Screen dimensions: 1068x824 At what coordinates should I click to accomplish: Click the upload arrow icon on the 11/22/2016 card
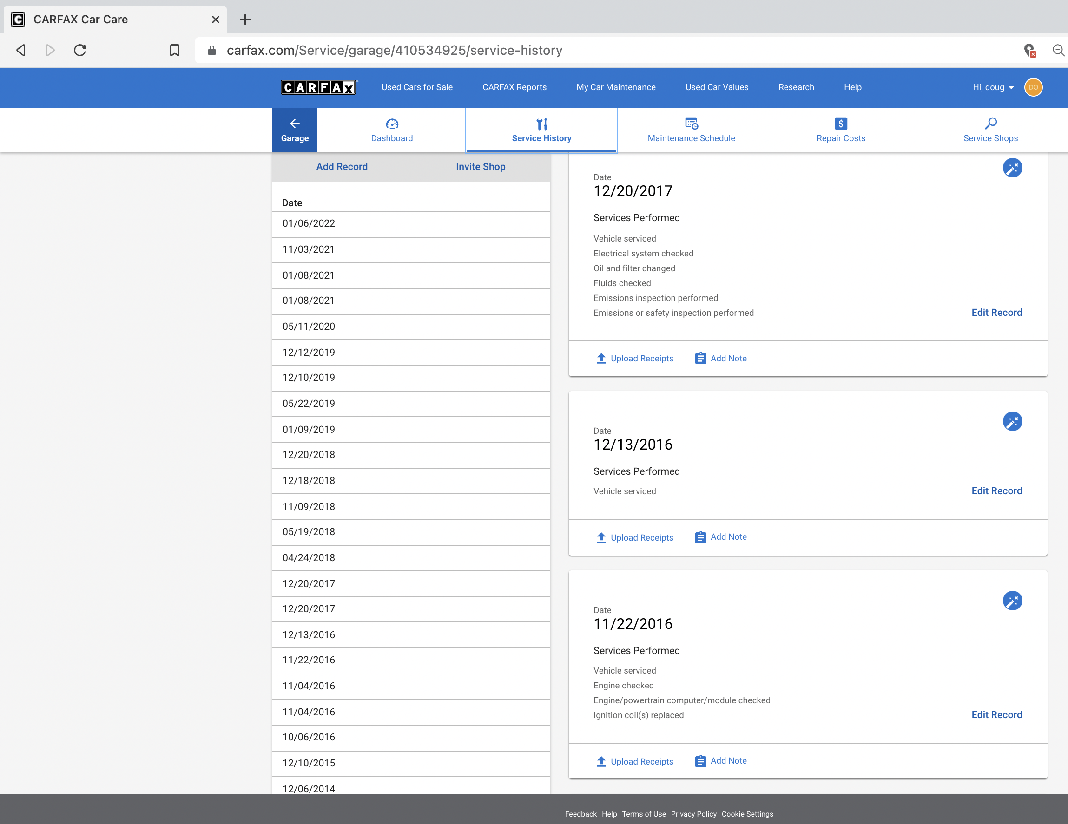(x=601, y=761)
